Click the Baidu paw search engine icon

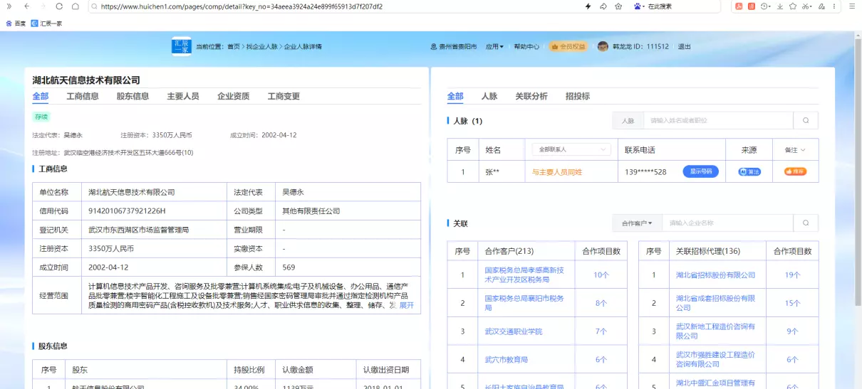(x=638, y=6)
